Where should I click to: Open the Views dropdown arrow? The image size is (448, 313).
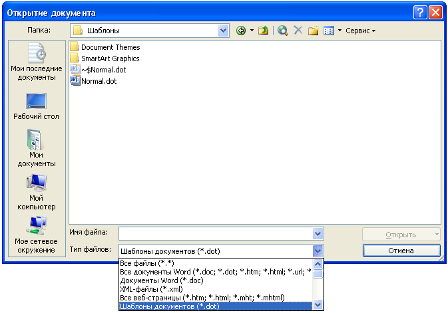click(x=339, y=31)
